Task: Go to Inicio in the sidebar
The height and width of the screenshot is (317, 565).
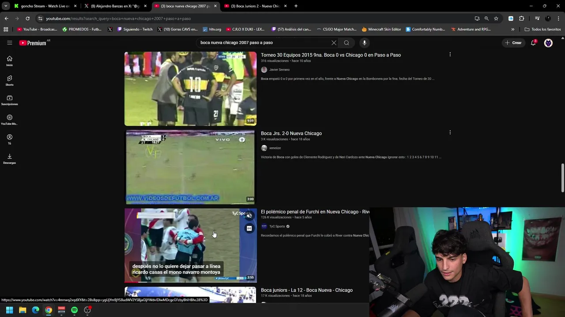Action: point(9,61)
